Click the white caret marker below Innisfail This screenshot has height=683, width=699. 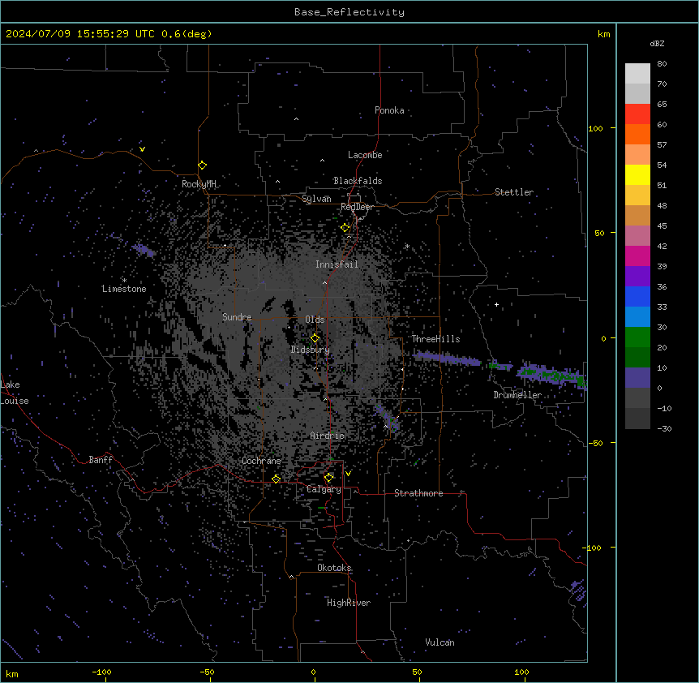tap(324, 282)
